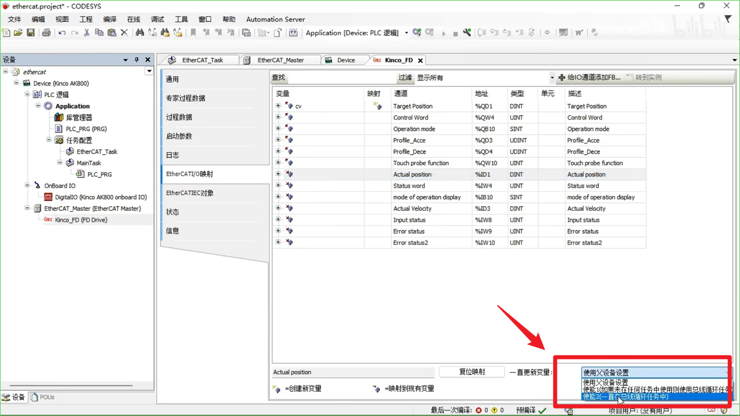Screen dimensions: 740x416
Task: Click the Open project folder icon
Action: coord(18,33)
